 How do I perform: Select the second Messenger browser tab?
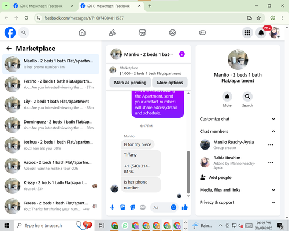(111, 6)
